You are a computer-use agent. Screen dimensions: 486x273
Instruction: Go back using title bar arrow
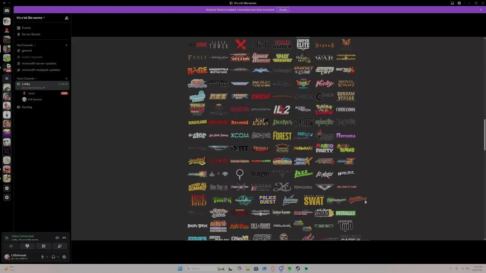tap(4, 3)
